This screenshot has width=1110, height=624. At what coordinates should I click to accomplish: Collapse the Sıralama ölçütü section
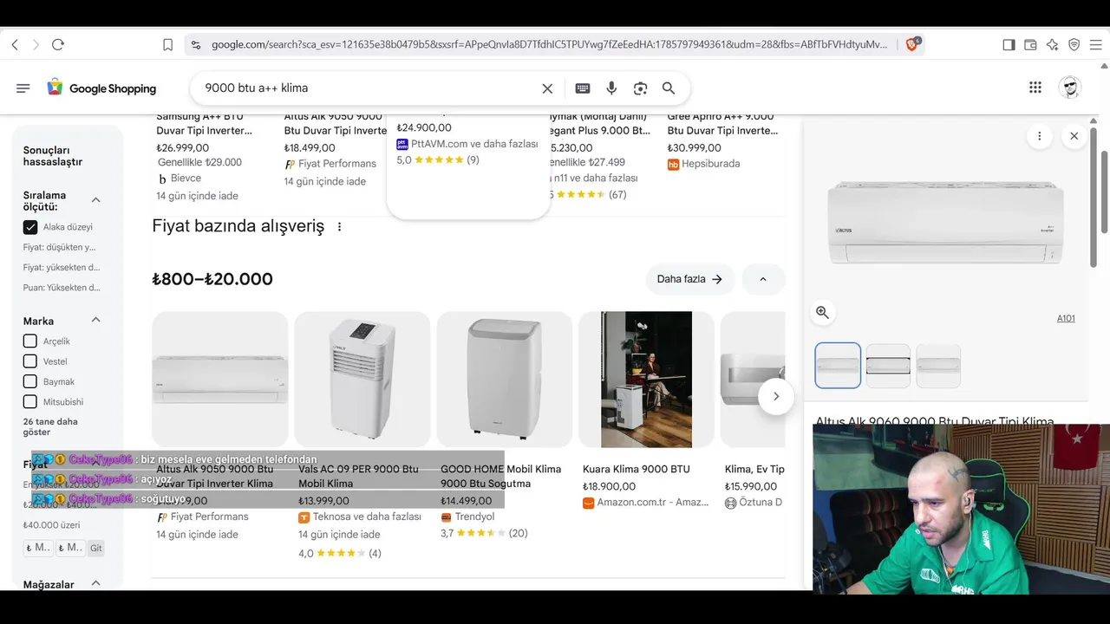(95, 200)
